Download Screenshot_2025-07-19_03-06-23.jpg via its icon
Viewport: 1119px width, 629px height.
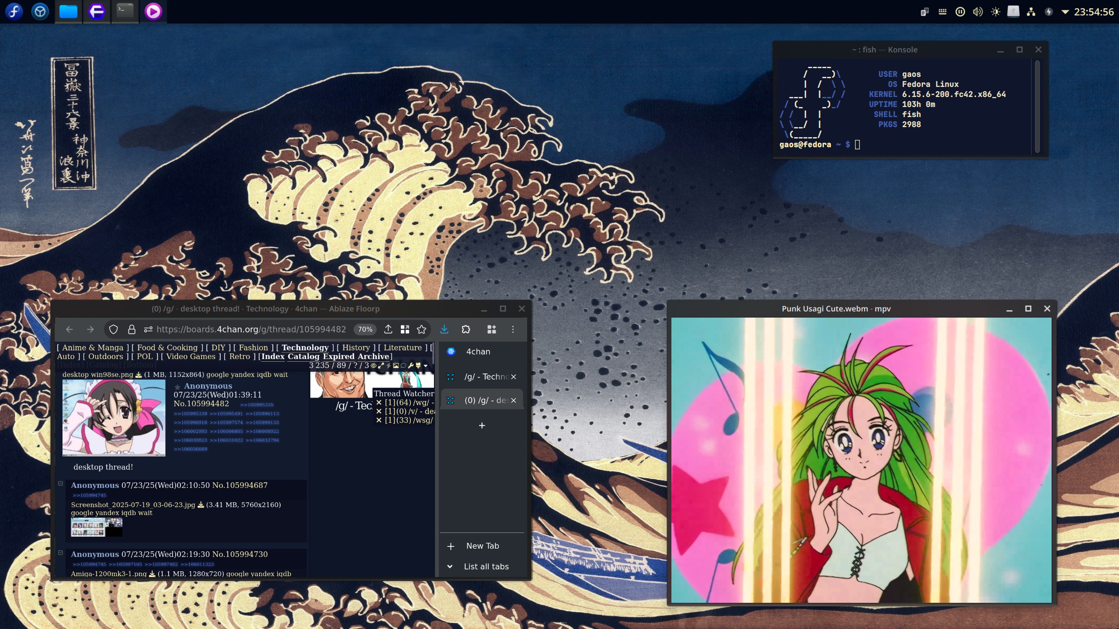[201, 505]
